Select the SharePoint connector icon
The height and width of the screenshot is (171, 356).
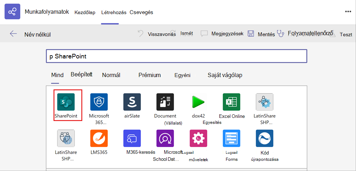[x=66, y=102]
